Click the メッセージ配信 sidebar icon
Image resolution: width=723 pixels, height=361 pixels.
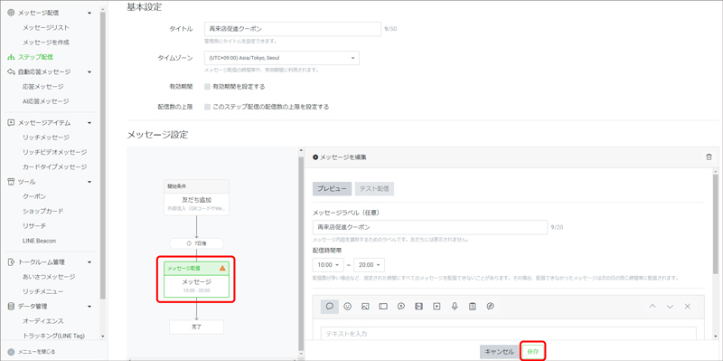pos(11,13)
